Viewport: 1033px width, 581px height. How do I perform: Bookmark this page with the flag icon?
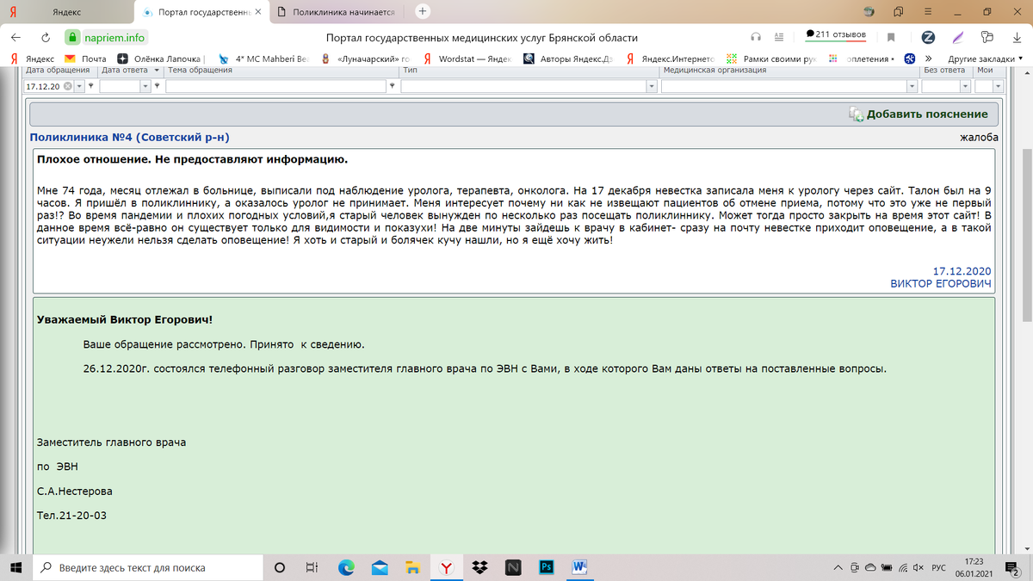[x=892, y=37]
